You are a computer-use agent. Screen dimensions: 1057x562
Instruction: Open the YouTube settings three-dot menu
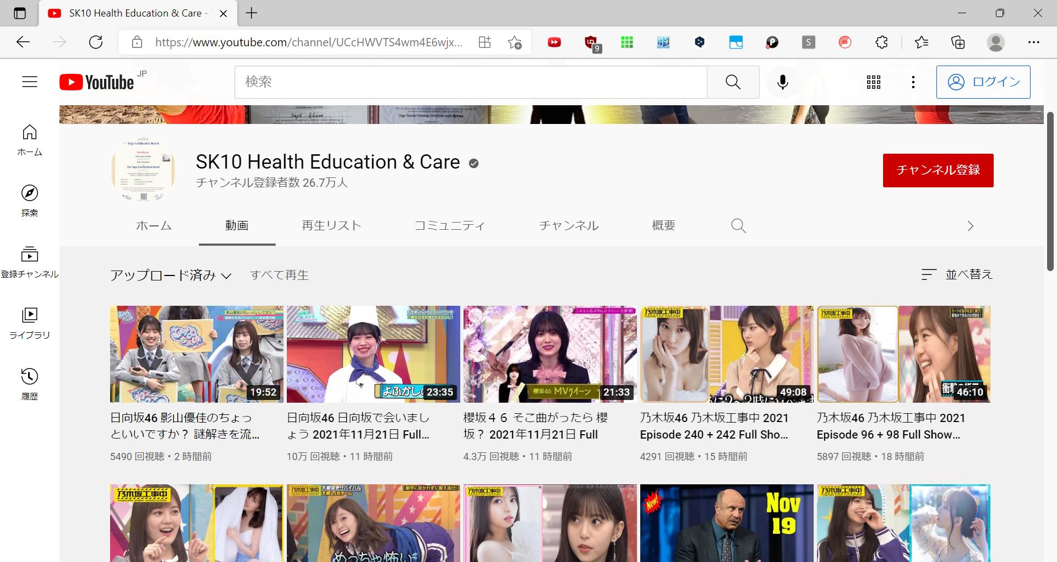pyautogui.click(x=913, y=82)
